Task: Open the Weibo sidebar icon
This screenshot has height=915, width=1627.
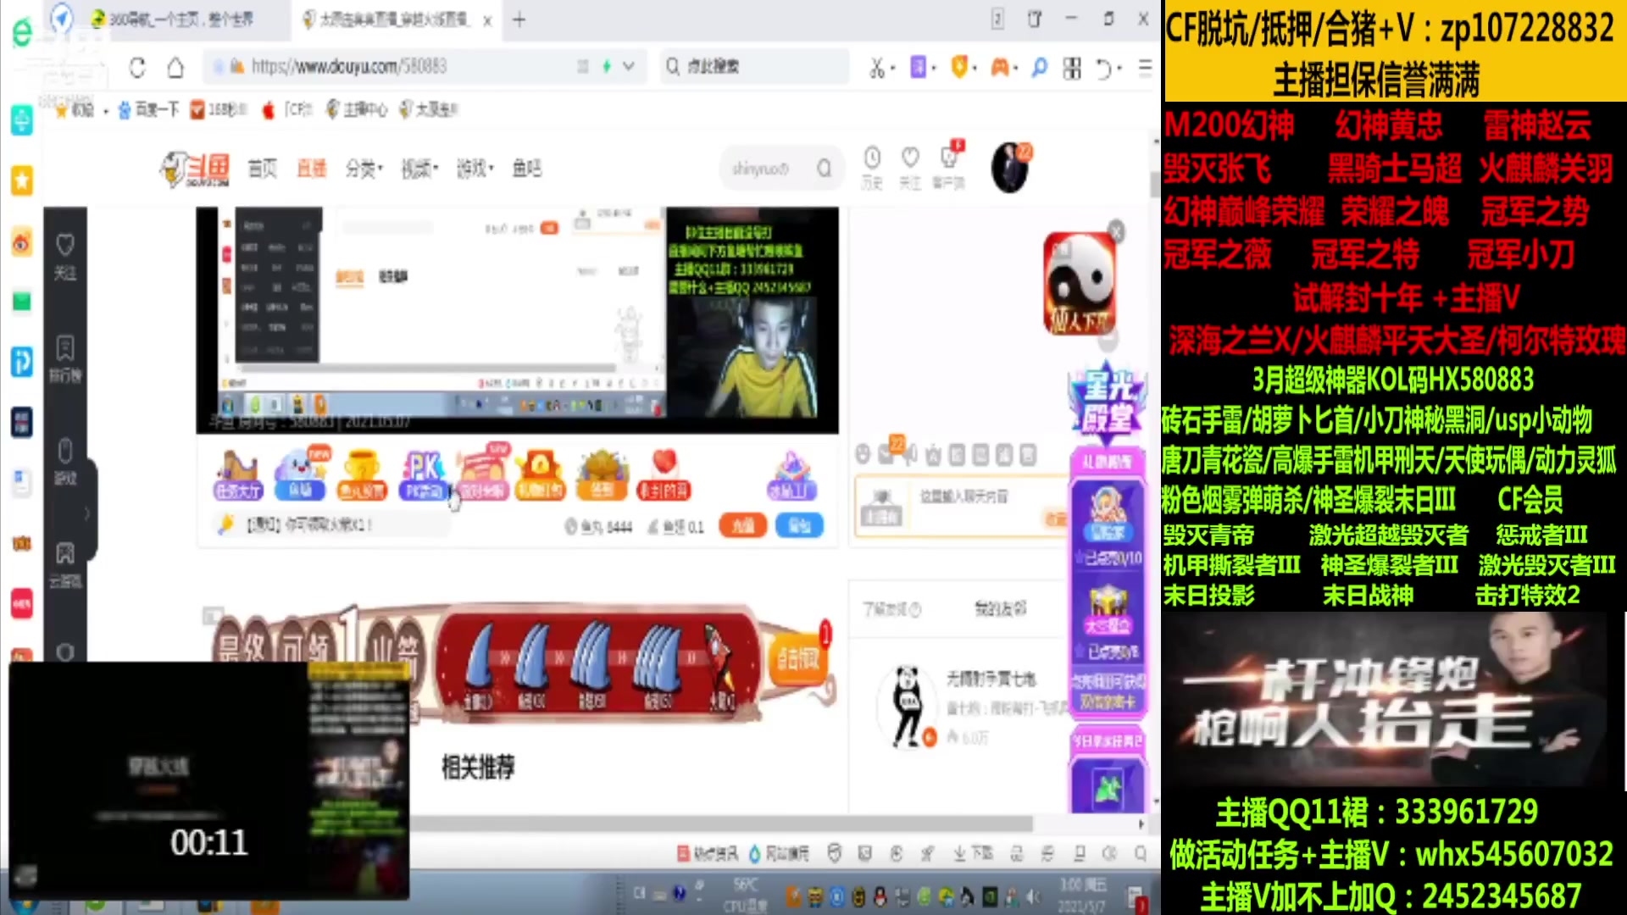Action: (21, 243)
